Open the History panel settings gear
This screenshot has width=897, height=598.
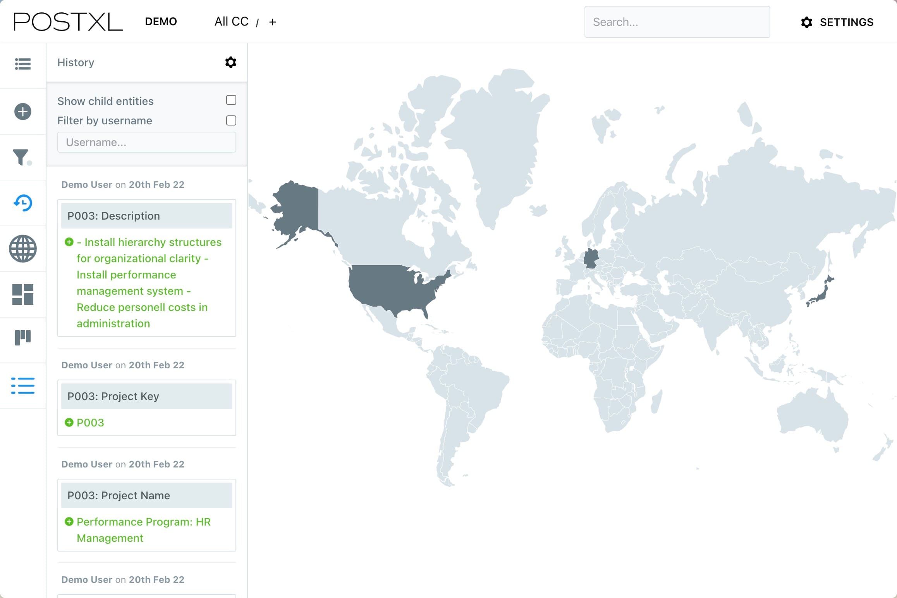point(230,62)
